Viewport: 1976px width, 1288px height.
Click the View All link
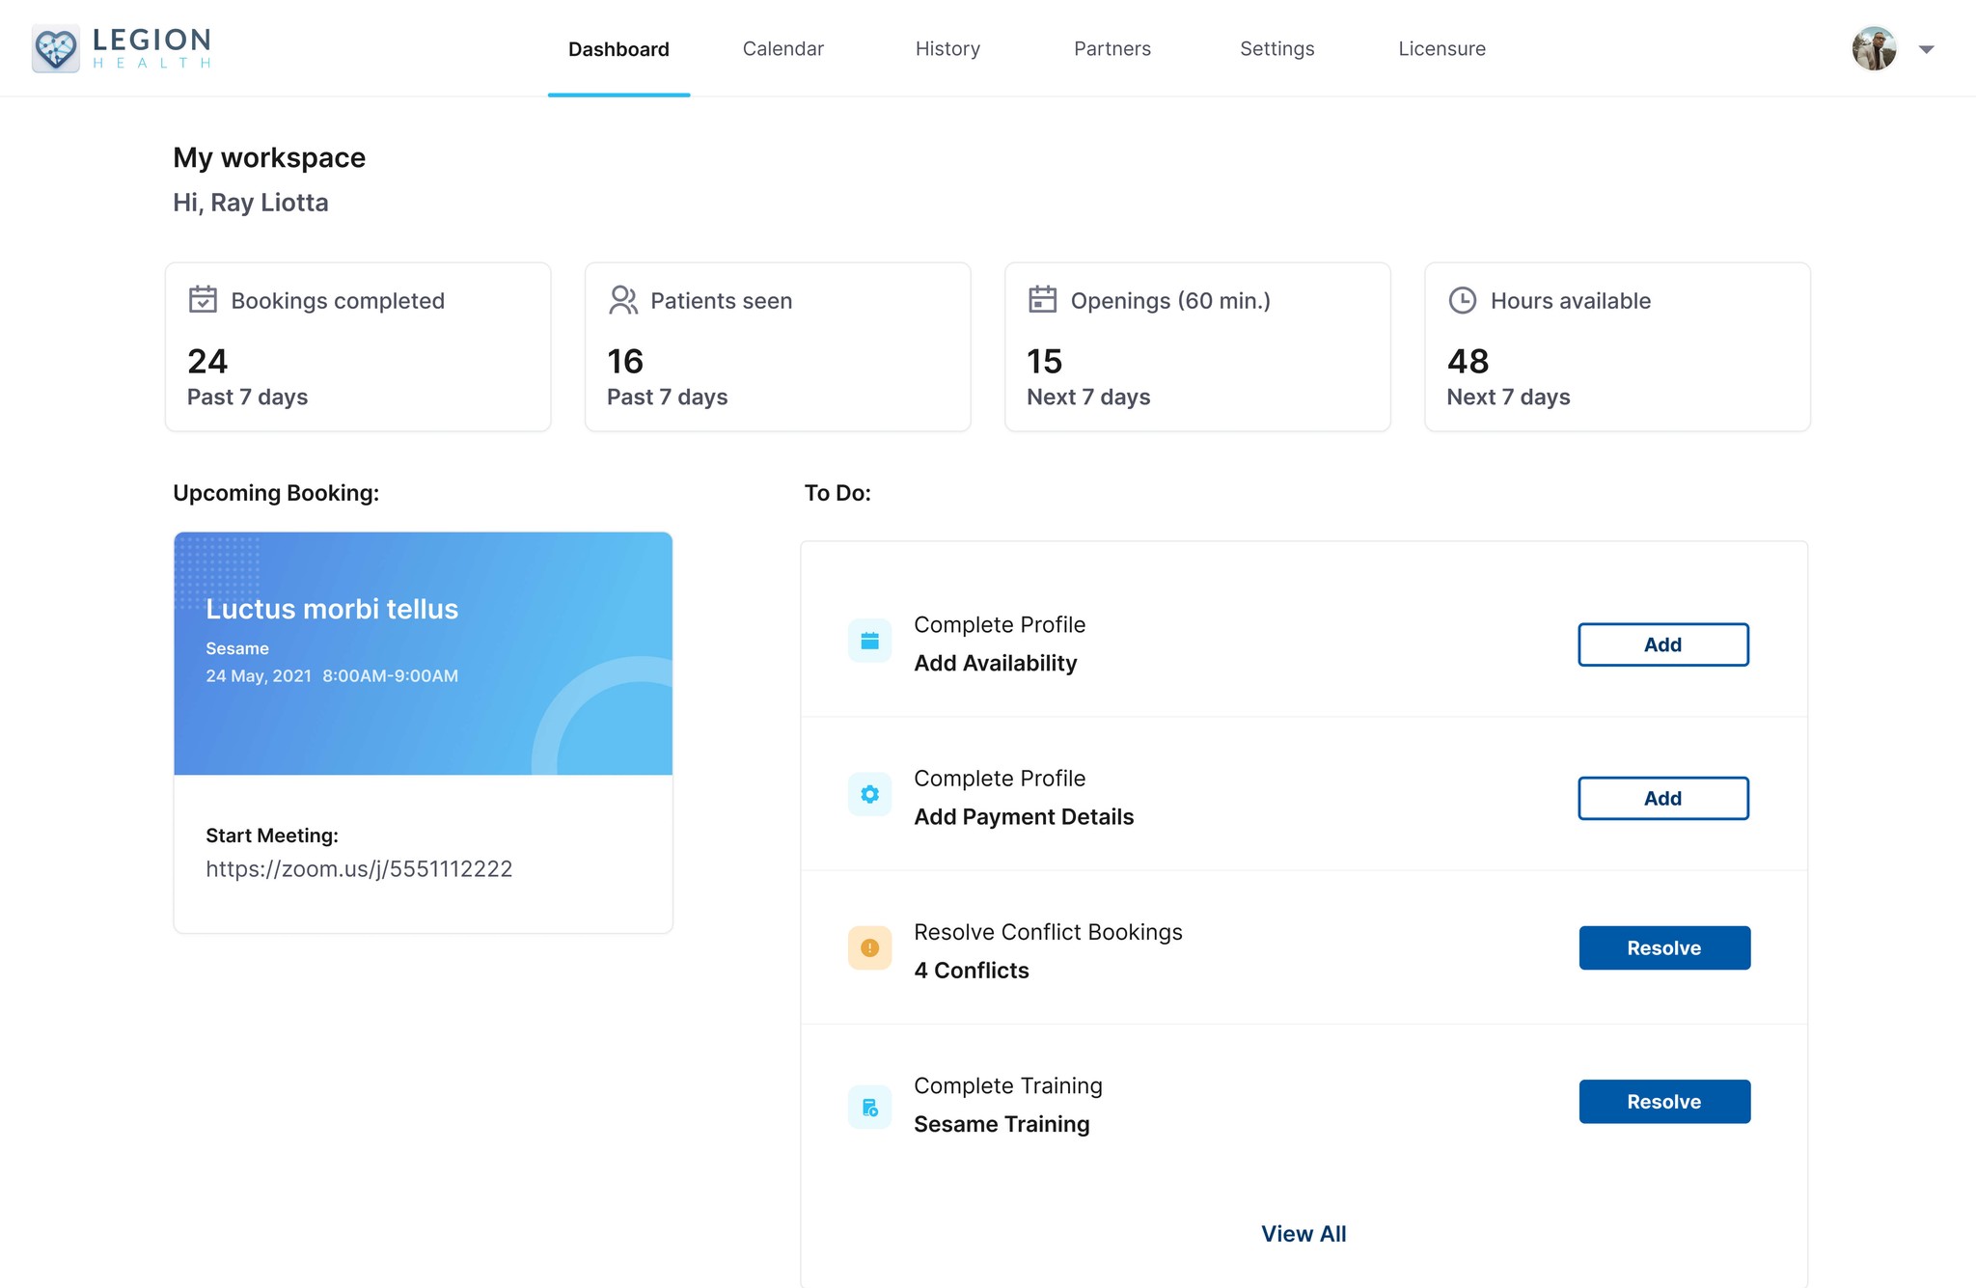click(1304, 1234)
